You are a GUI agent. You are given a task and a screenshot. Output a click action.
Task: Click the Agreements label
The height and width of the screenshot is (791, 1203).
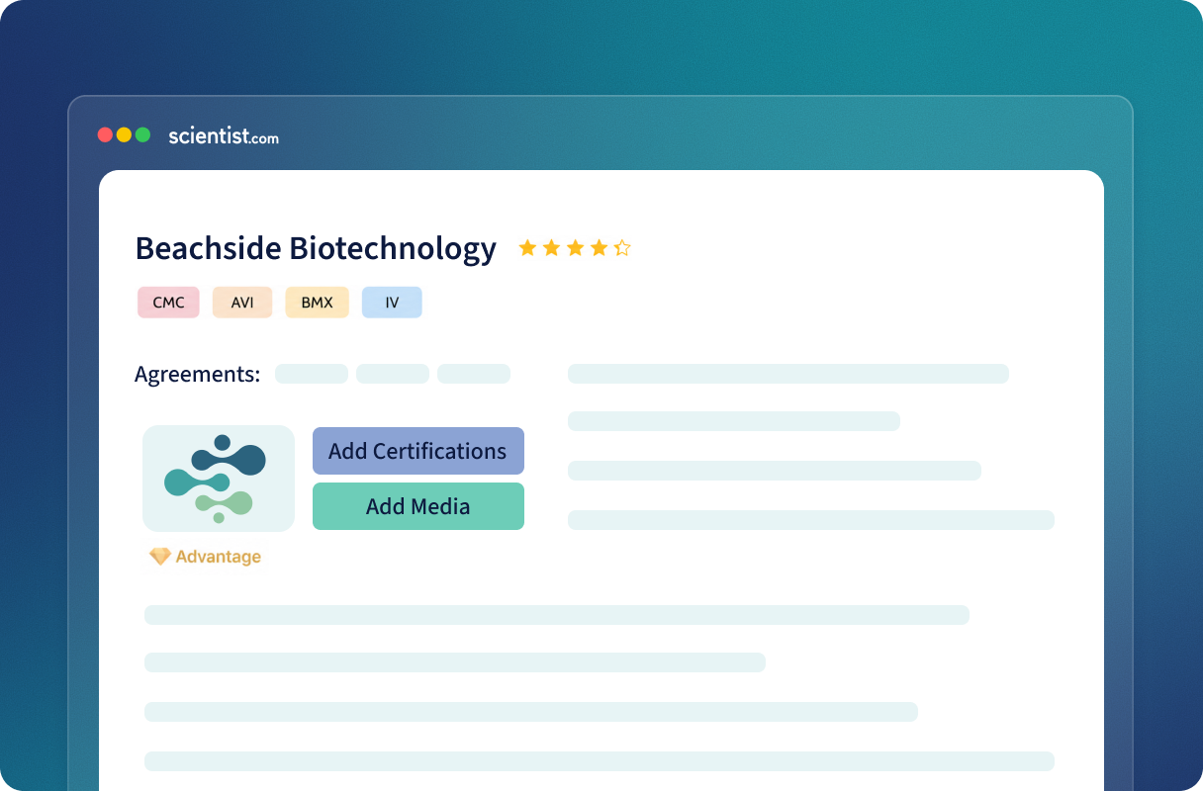[198, 375]
